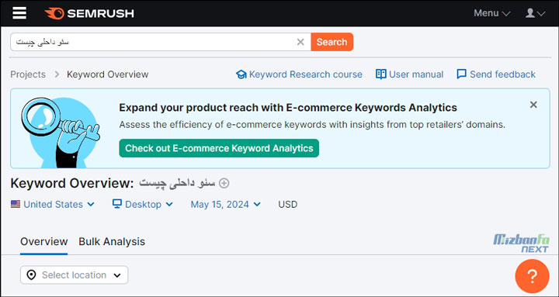Viewport: 559px width, 297px height.
Task: Open the Desktop device dropdown
Action: coord(143,205)
